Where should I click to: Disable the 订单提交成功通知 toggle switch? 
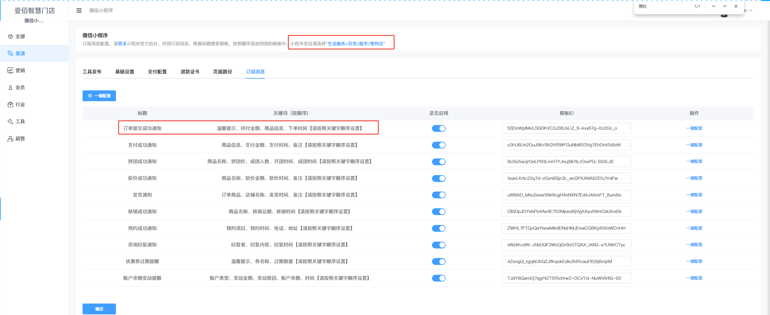coord(438,128)
